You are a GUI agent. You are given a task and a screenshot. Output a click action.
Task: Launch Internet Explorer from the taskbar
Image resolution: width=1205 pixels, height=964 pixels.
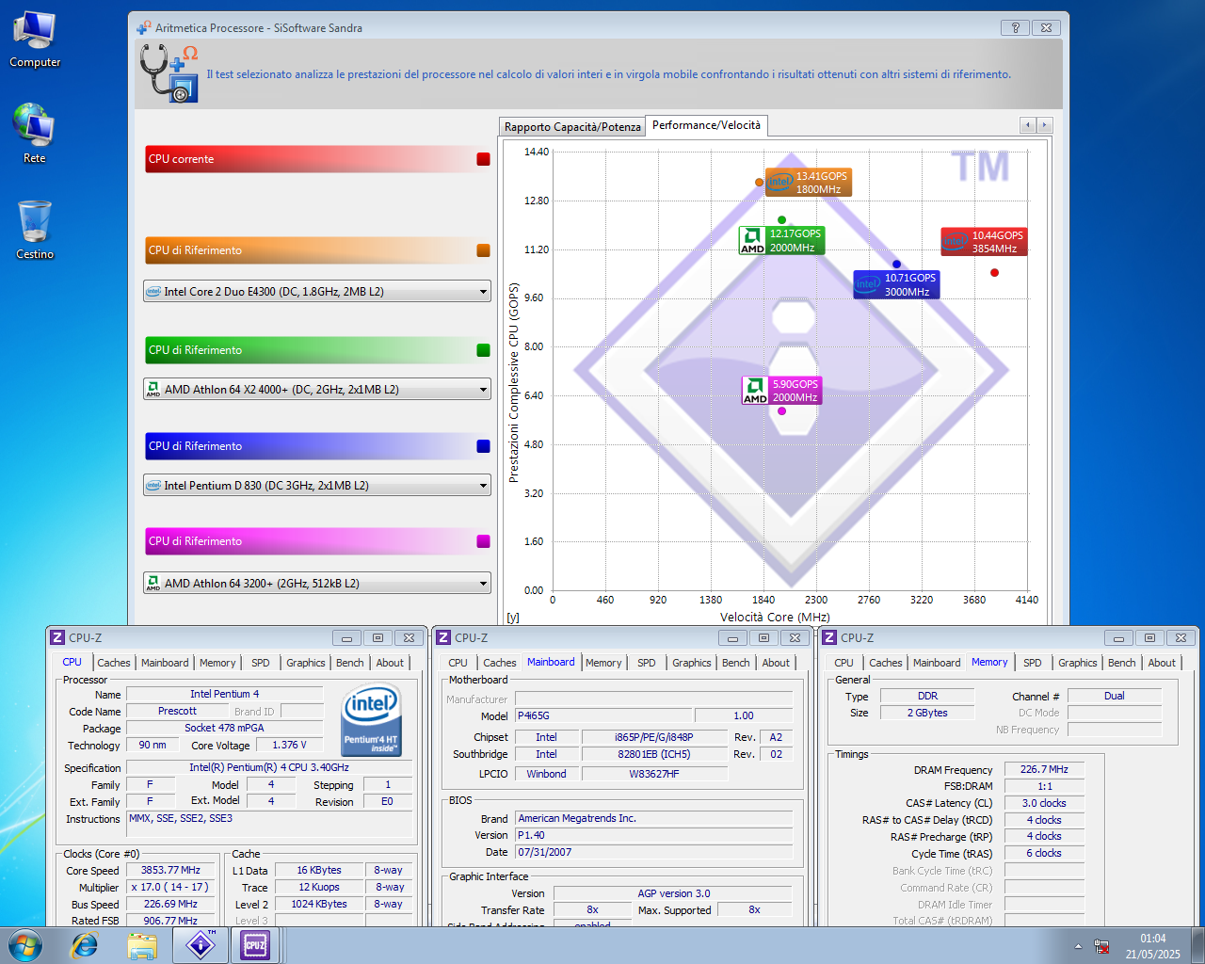[85, 945]
